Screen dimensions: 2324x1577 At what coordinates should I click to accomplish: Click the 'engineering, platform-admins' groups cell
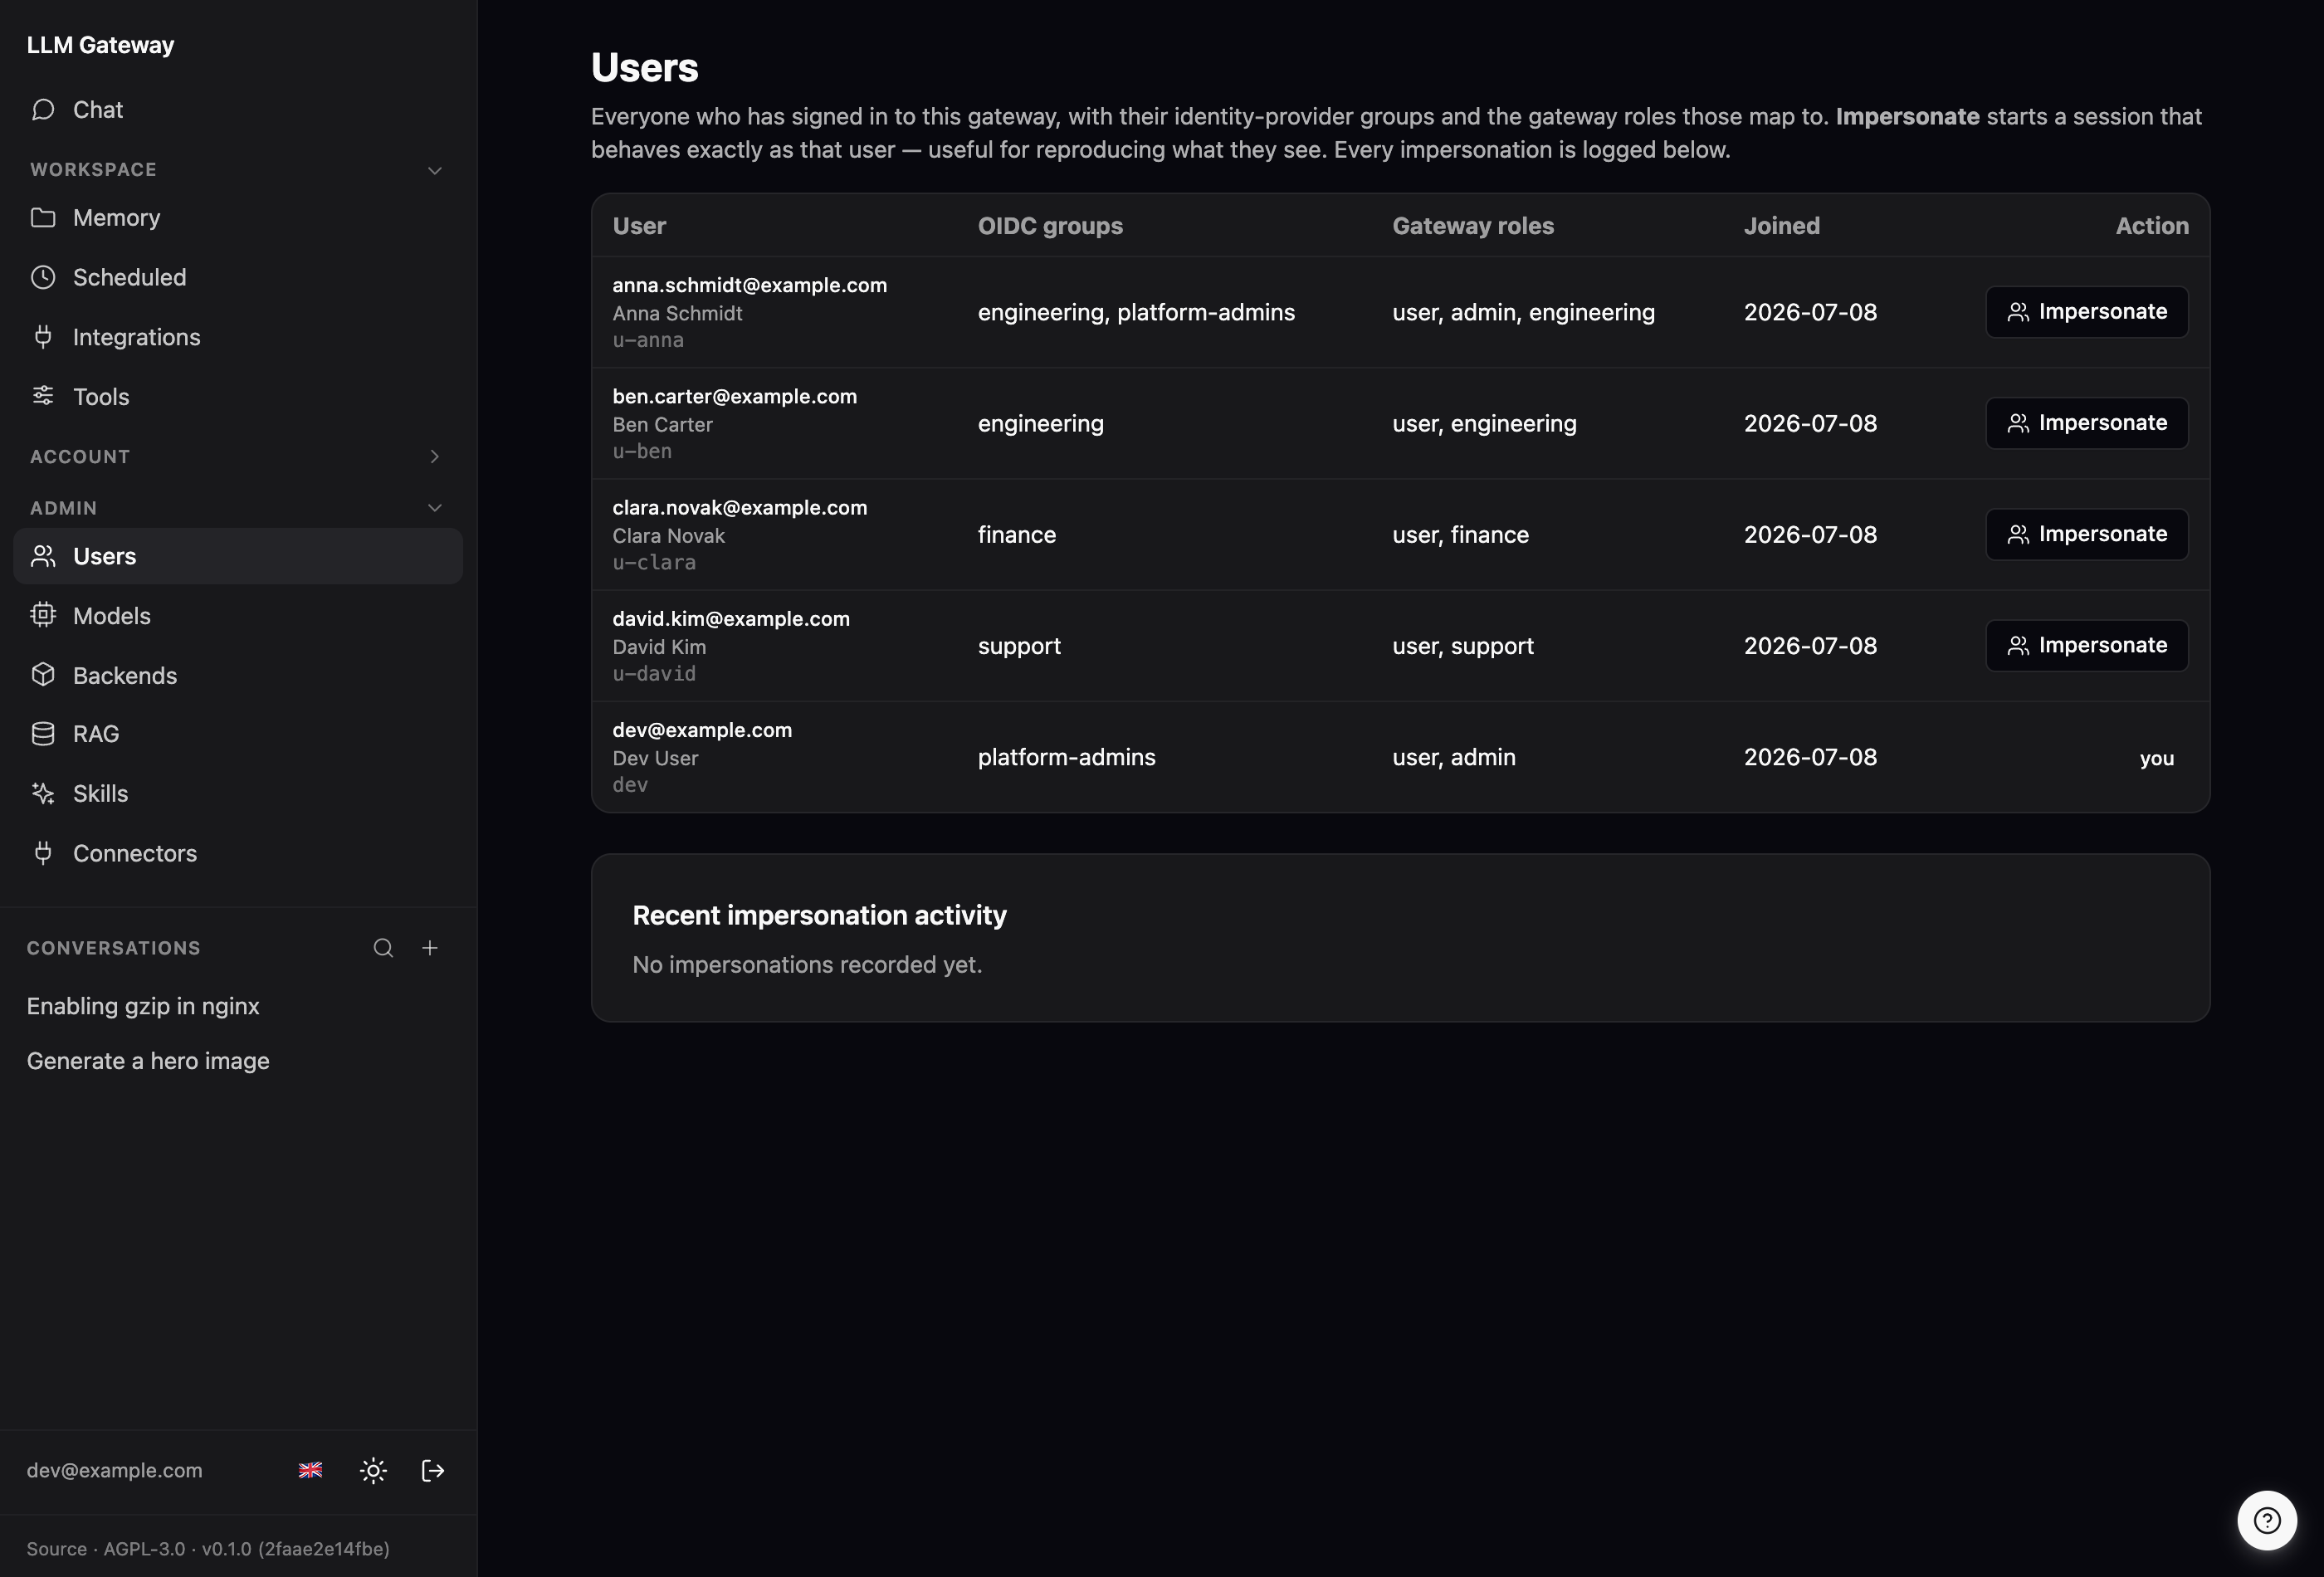(1136, 312)
